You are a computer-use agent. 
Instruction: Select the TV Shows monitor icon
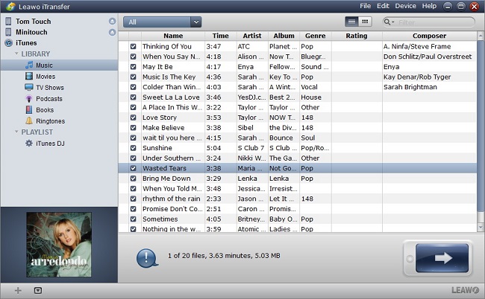[x=29, y=87]
